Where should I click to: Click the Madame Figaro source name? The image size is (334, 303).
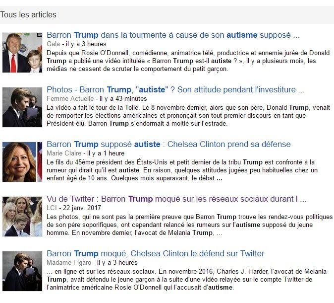click(x=69, y=263)
